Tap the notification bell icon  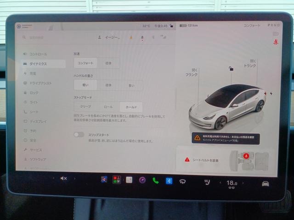point(142,38)
